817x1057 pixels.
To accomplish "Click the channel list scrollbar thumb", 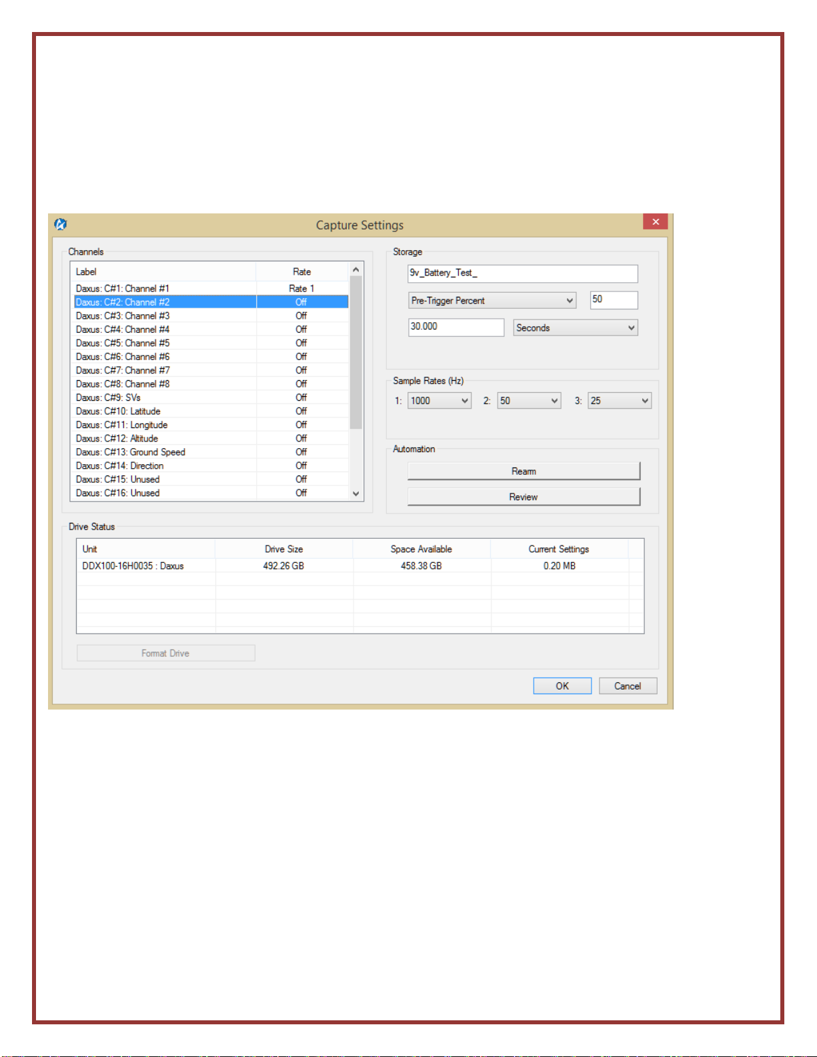I will [x=356, y=352].
